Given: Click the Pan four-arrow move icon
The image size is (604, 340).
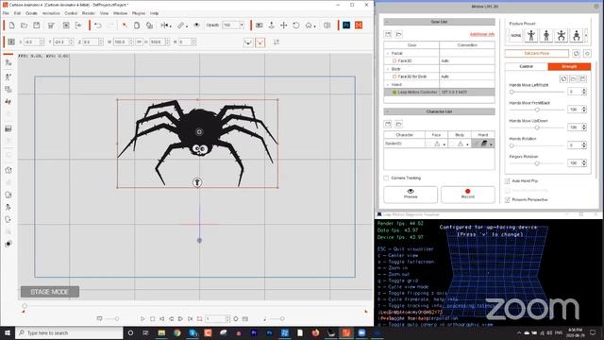Looking at the screenshot, I should pyautogui.click(x=284, y=25).
